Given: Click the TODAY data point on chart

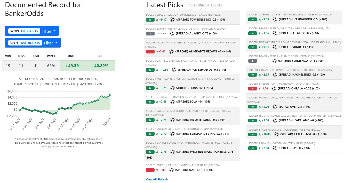Looking at the screenshot, I should (x=110, y=95).
